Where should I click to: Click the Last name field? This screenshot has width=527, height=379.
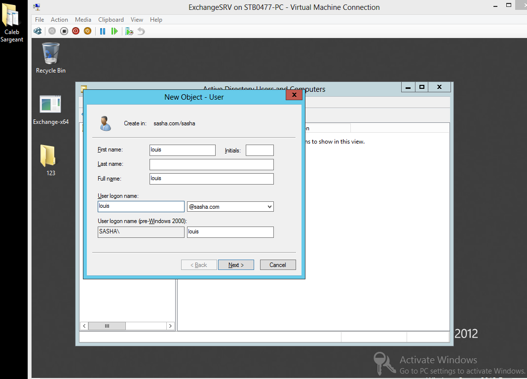(212, 165)
